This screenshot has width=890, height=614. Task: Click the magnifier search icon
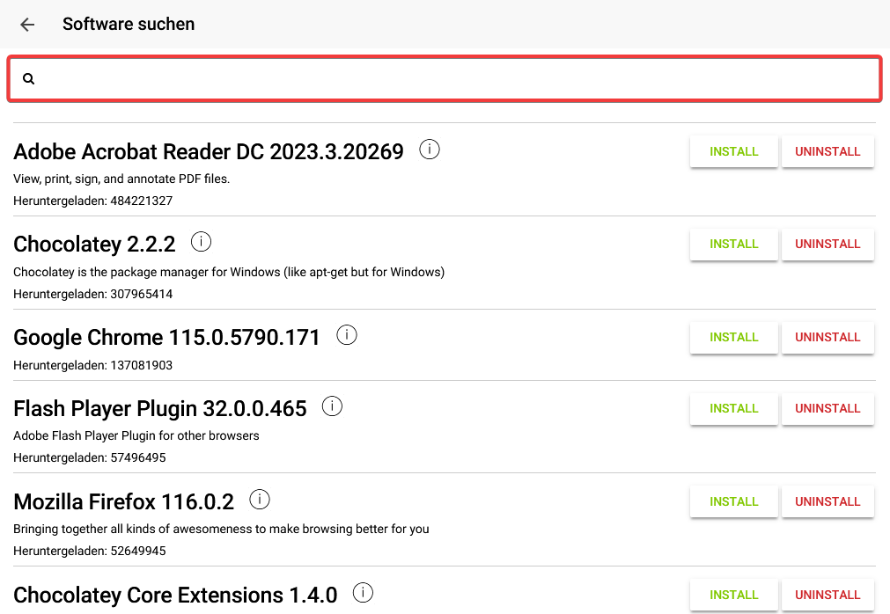click(28, 79)
